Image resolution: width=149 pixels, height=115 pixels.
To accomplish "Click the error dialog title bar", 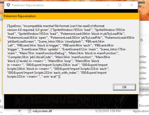I will point(71,16).
